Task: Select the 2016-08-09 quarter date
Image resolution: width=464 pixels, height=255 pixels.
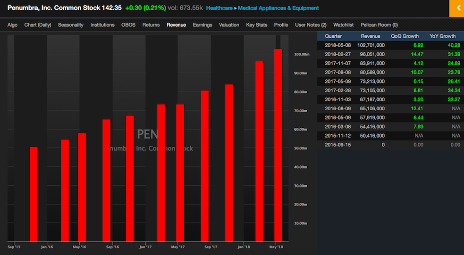Action: [x=337, y=108]
